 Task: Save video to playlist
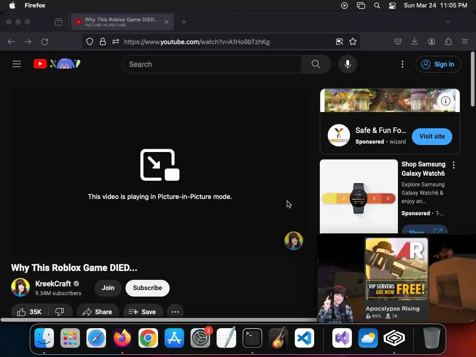click(x=143, y=312)
